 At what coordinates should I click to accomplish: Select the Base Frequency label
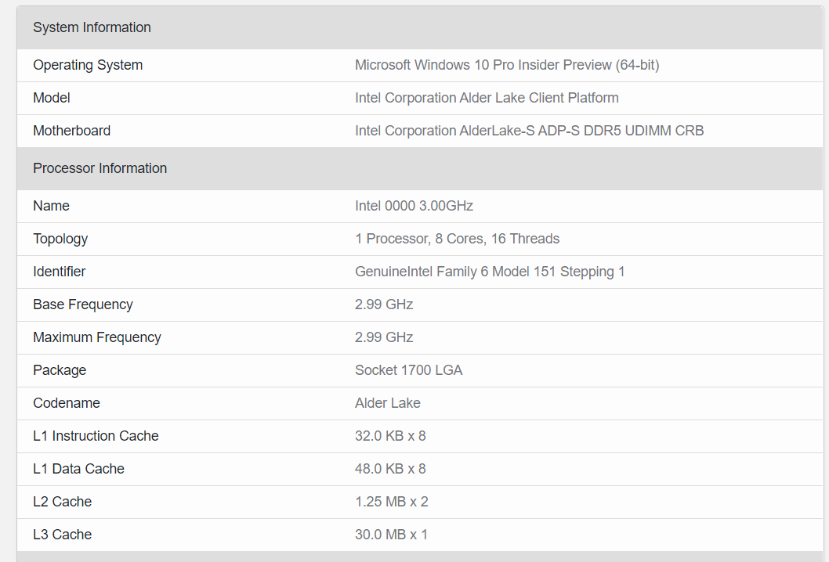point(83,304)
